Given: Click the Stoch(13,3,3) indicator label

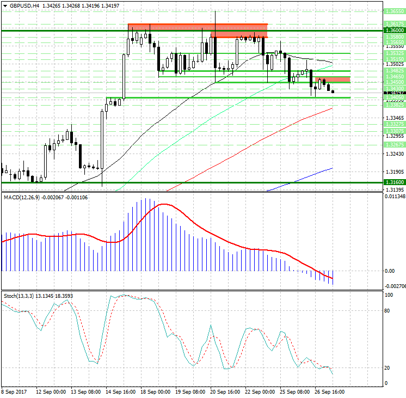Looking at the screenshot, I should (x=18, y=296).
